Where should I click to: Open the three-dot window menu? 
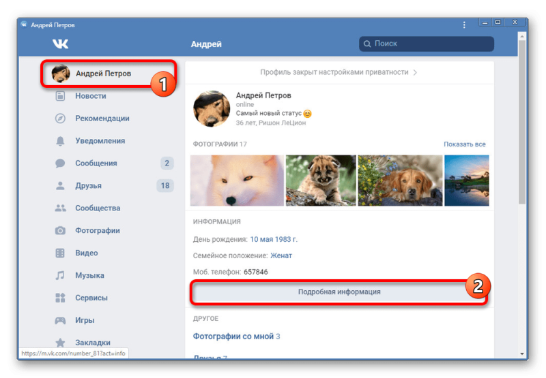pyautogui.click(x=464, y=25)
